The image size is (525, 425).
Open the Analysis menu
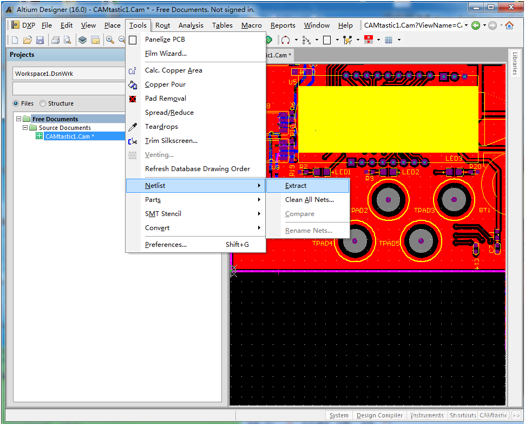tap(191, 25)
